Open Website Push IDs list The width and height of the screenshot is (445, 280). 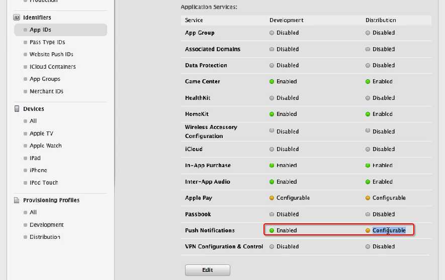(51, 54)
